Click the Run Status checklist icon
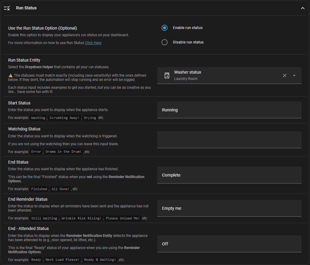The width and height of the screenshot is (310, 265). point(7,8)
